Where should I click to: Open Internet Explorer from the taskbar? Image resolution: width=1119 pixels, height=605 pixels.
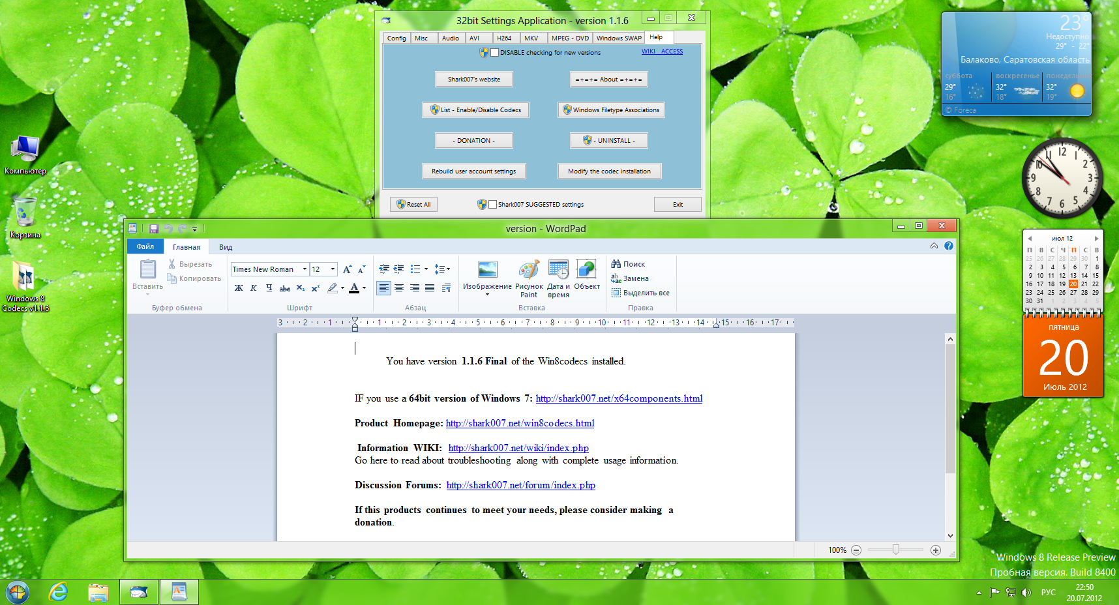59,592
